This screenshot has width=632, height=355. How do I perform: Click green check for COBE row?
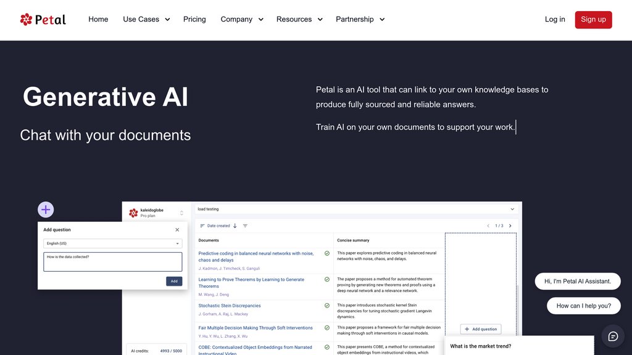coord(327,348)
